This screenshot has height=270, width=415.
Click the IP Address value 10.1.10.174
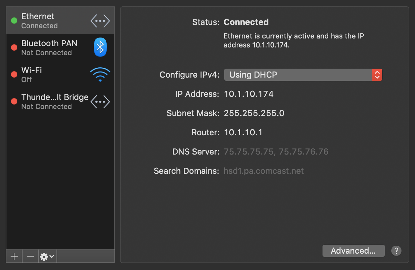click(249, 94)
